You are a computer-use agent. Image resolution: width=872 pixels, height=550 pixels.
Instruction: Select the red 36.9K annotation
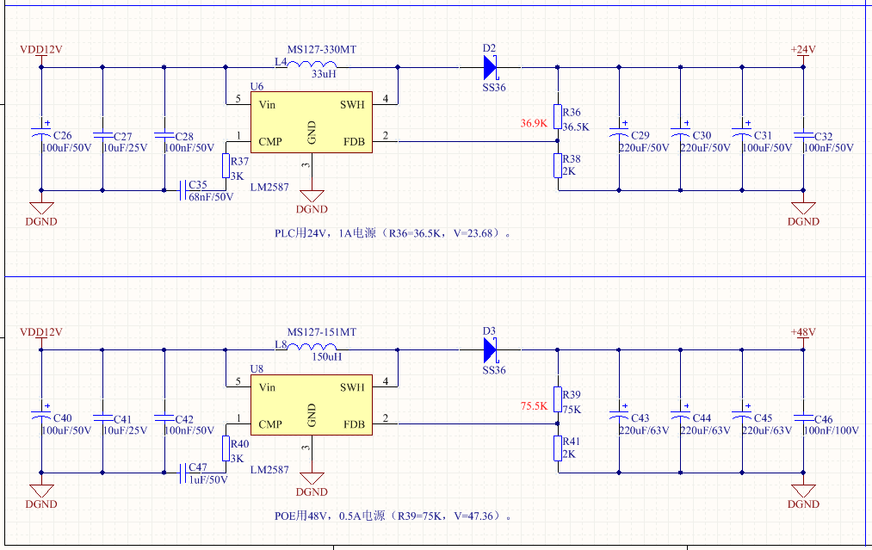coord(534,123)
